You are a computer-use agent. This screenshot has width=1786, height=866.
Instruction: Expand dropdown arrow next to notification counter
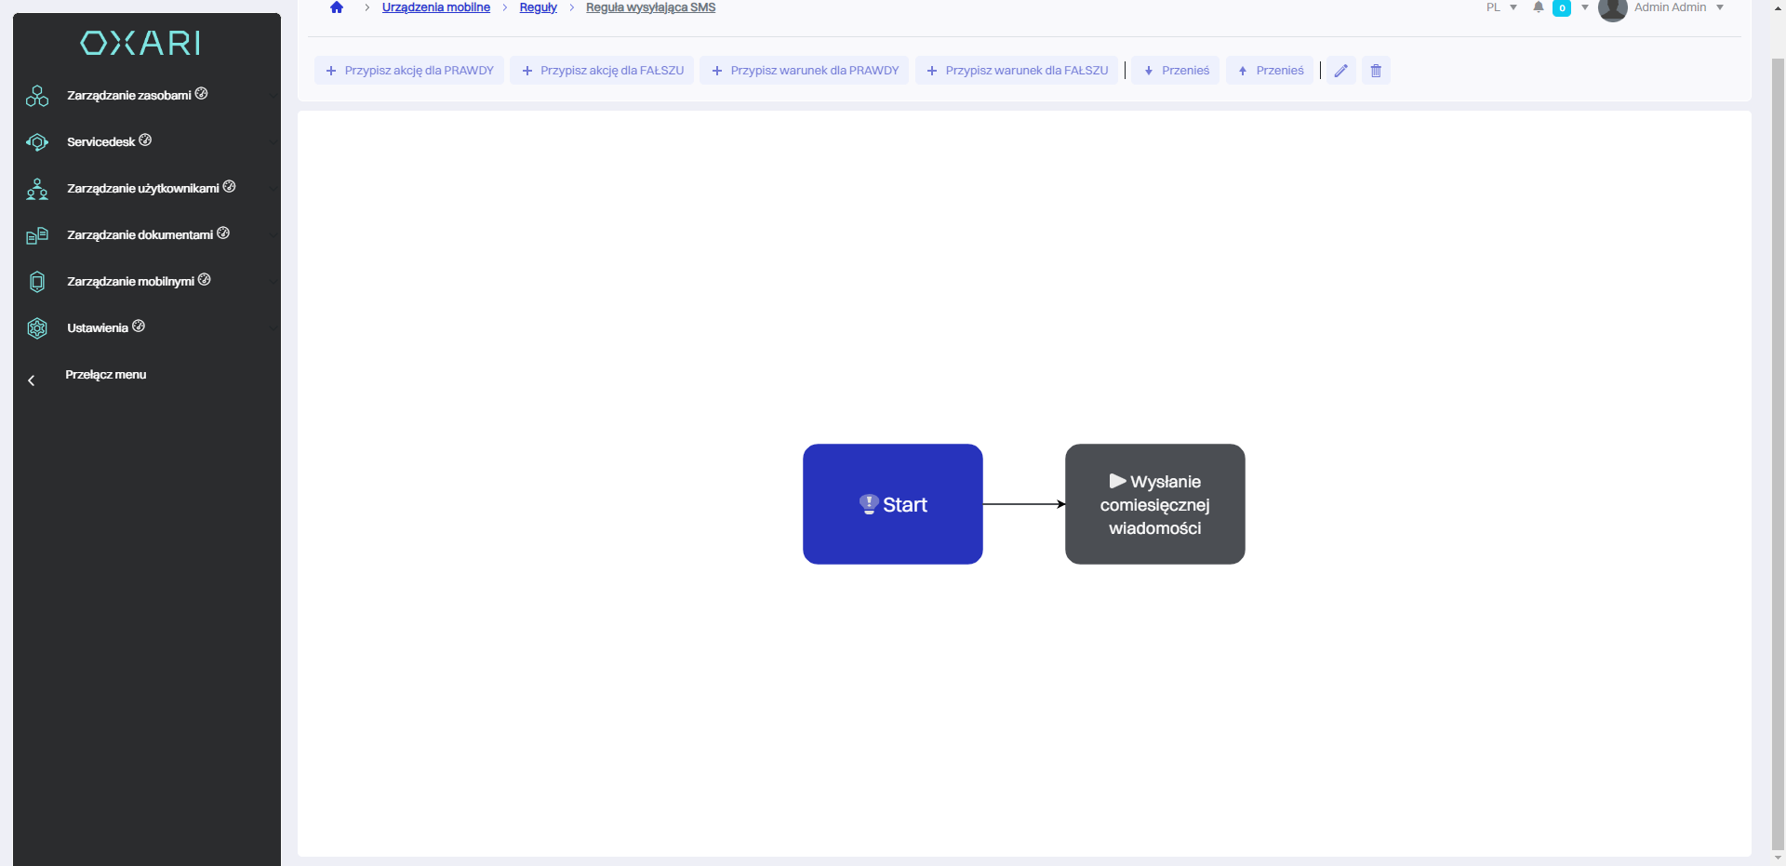coord(1585,7)
